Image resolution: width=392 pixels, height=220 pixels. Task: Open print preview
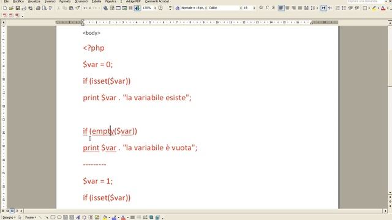coord(44,8)
